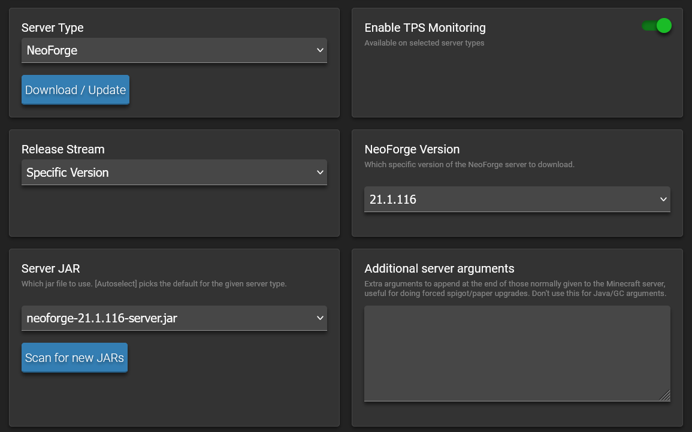Click the Server JAR heading
692x432 pixels.
(x=51, y=269)
